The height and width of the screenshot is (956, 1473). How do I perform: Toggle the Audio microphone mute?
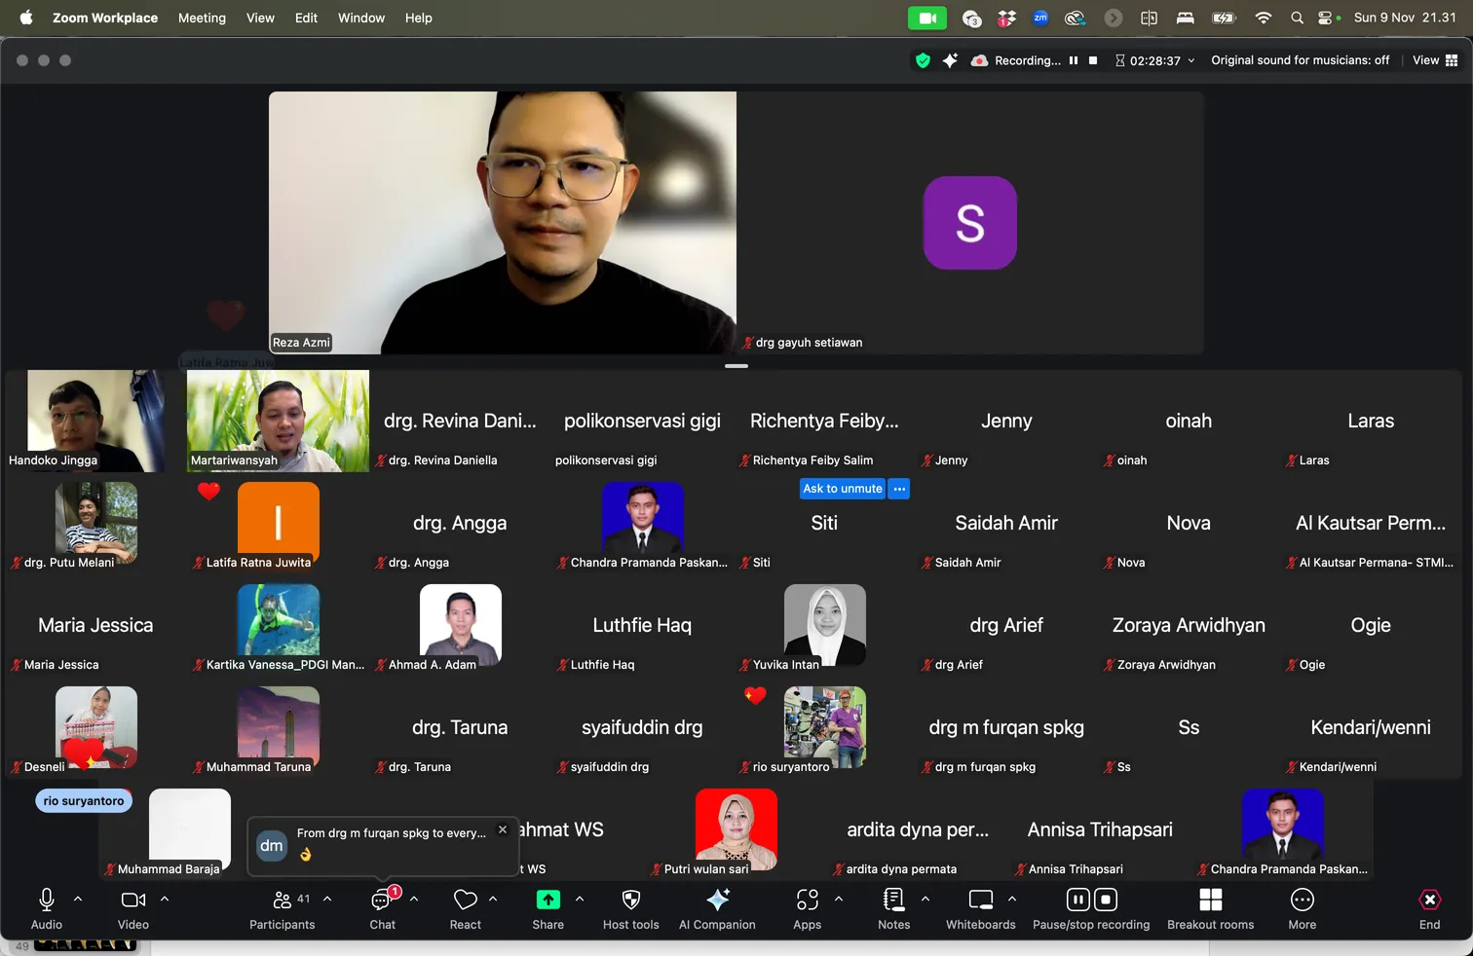pos(46,901)
